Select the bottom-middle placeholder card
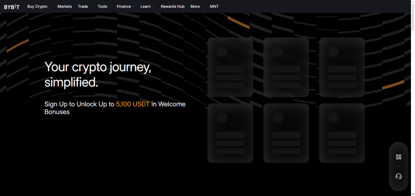 pyautogui.click(x=286, y=133)
